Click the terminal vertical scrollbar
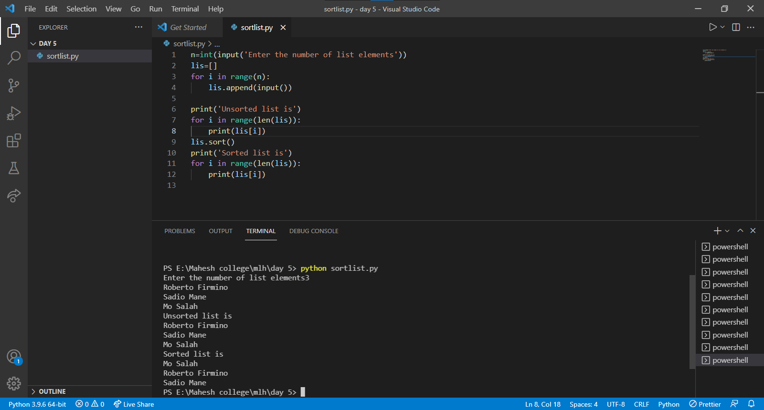The image size is (764, 410). coord(692,322)
